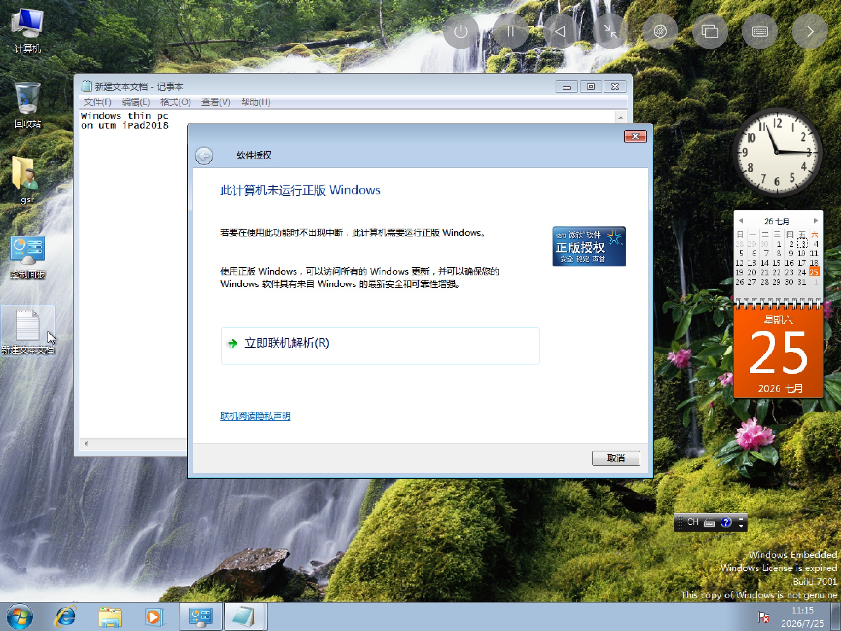This screenshot has width=841, height=631.
Task: Select the gsr user folder icon
Action: pos(27,180)
